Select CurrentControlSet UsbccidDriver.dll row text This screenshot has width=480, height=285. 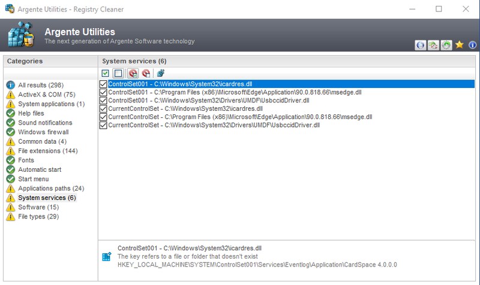(x=214, y=125)
